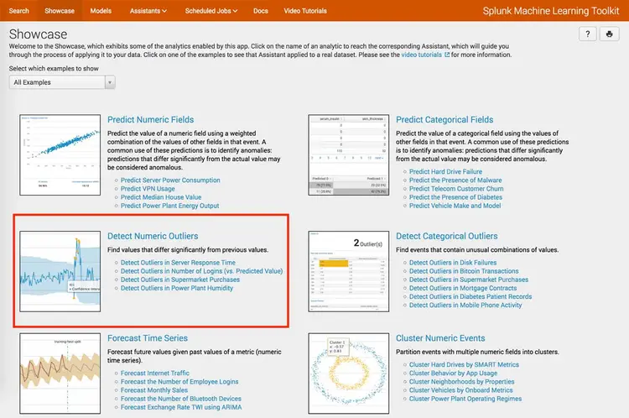
Task: Open Detect Outliers in Diabetes Patient Records
Action: (x=470, y=297)
